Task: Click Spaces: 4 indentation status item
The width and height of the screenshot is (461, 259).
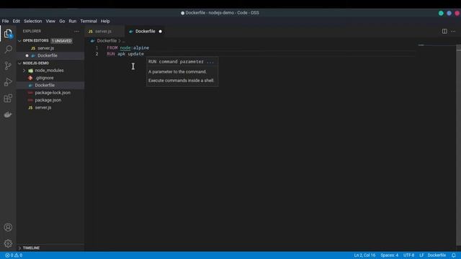Action: pyautogui.click(x=389, y=255)
